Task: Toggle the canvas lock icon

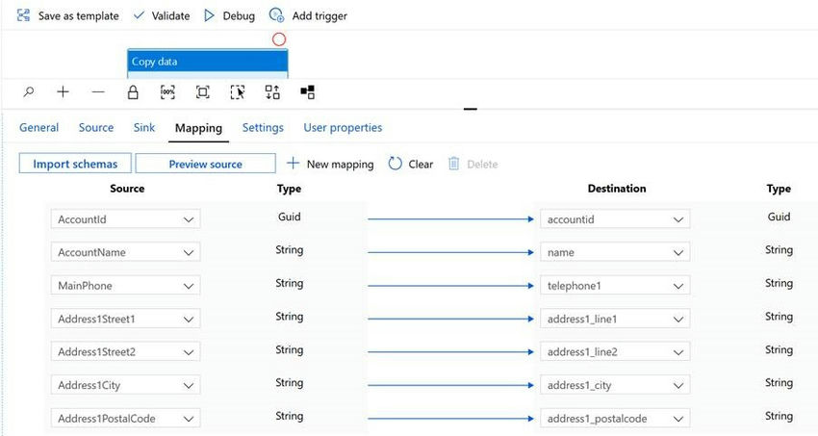Action: (133, 92)
